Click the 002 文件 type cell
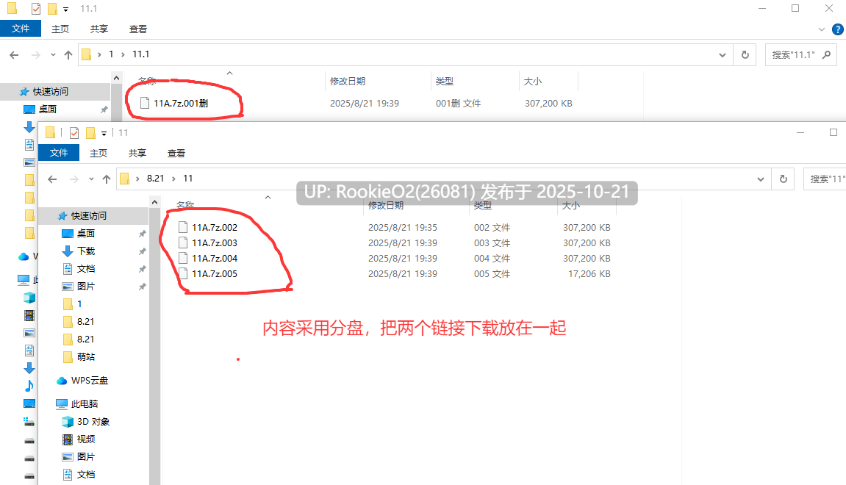The width and height of the screenshot is (846, 485). click(x=492, y=228)
